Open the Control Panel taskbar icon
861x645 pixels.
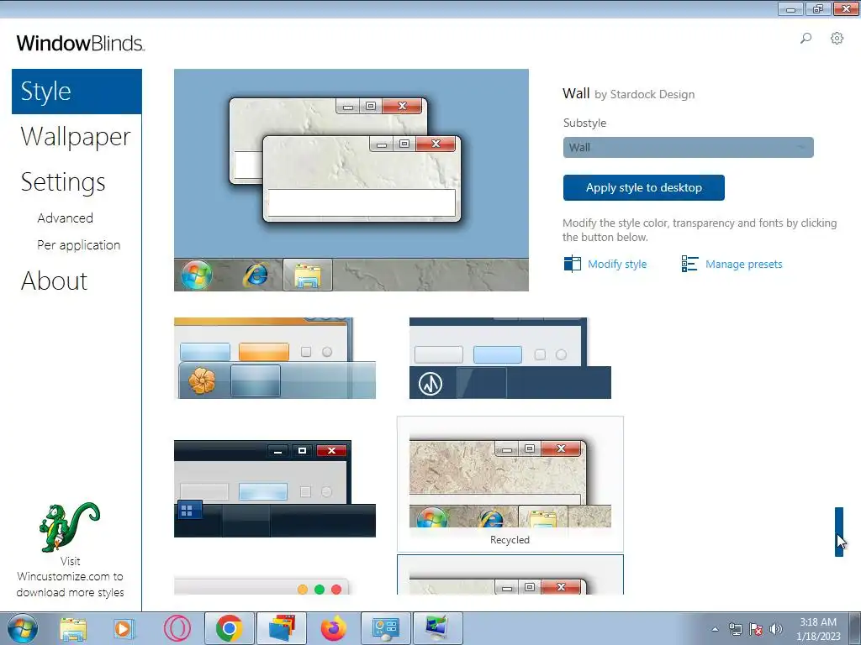[385, 628]
